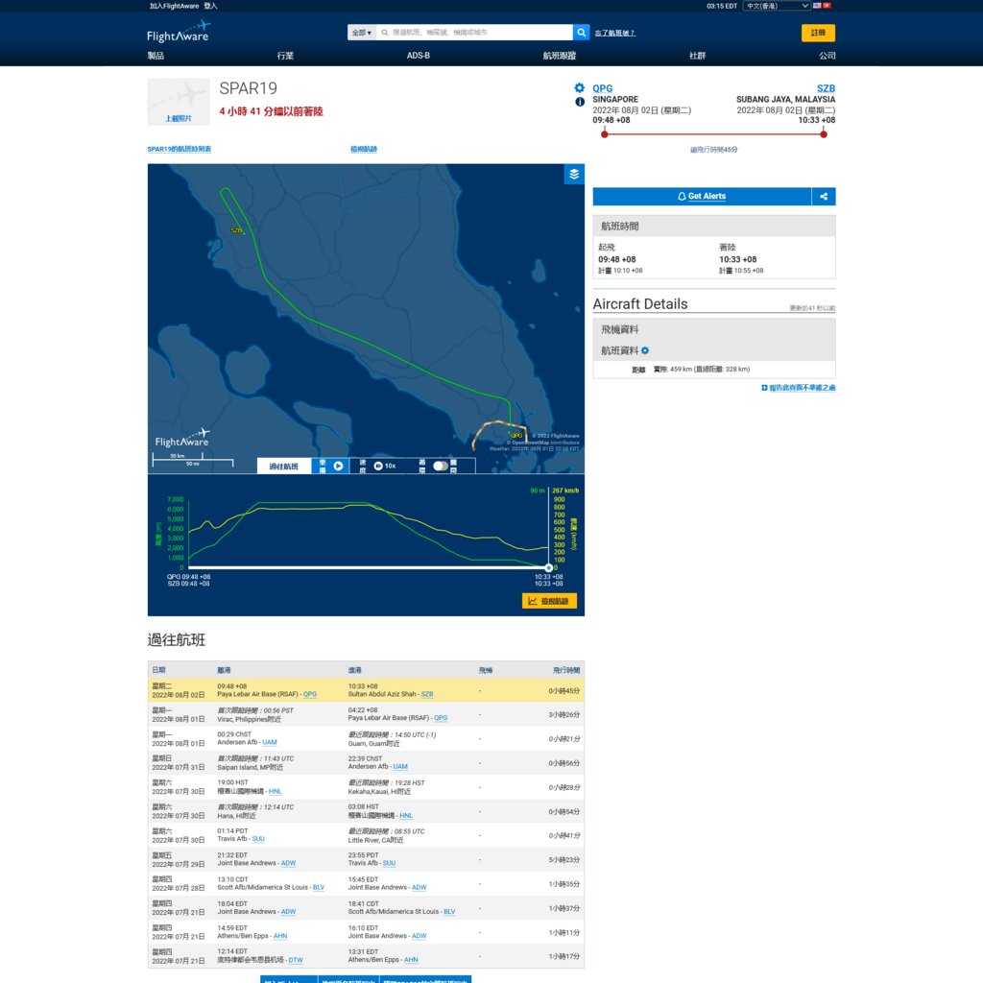Click the yellow QPG marker on the map
This screenshot has height=983, width=983.
coord(515,435)
